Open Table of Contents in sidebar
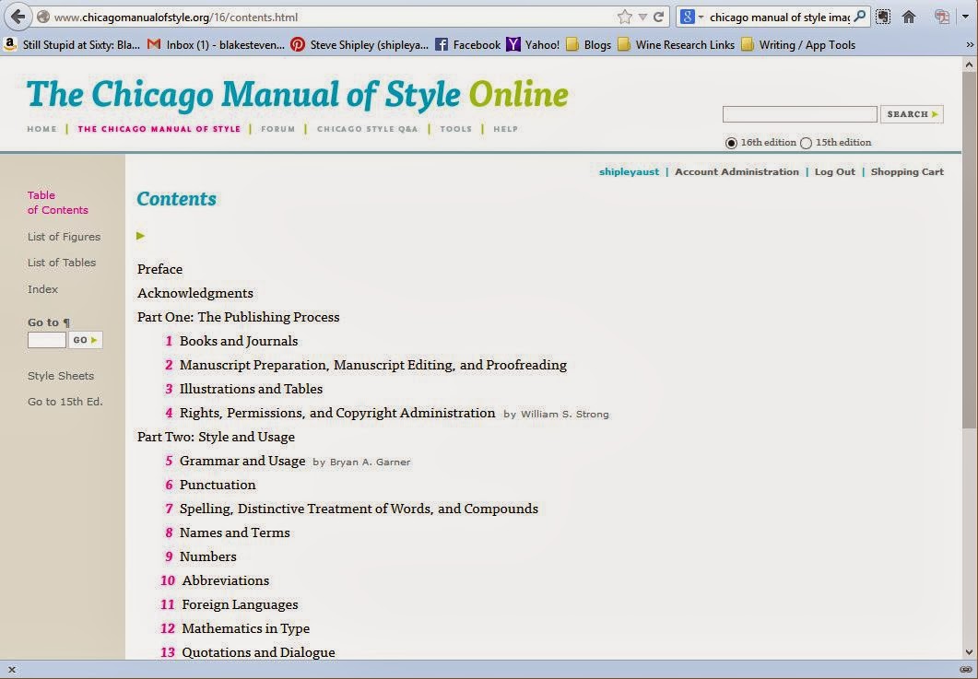This screenshot has height=679, width=978. pos(57,203)
